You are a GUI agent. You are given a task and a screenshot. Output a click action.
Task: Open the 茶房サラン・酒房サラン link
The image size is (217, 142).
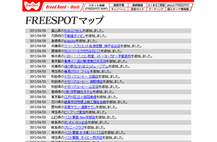(80, 107)
